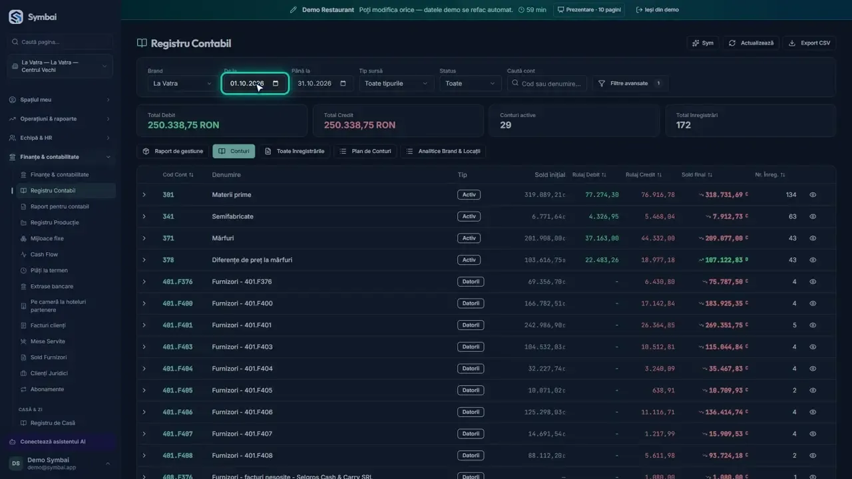
Task: Open Filtre avansate filters
Action: [x=630, y=84]
